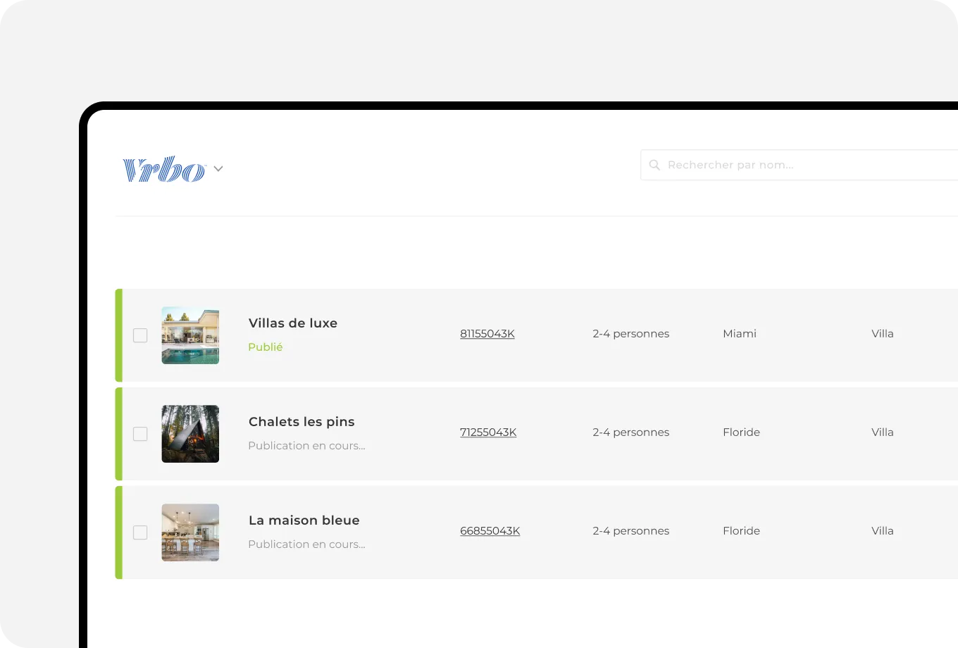Screen dimensions: 958x648
Task: Select the Chalets les pins checkbox
Action: 140,434
